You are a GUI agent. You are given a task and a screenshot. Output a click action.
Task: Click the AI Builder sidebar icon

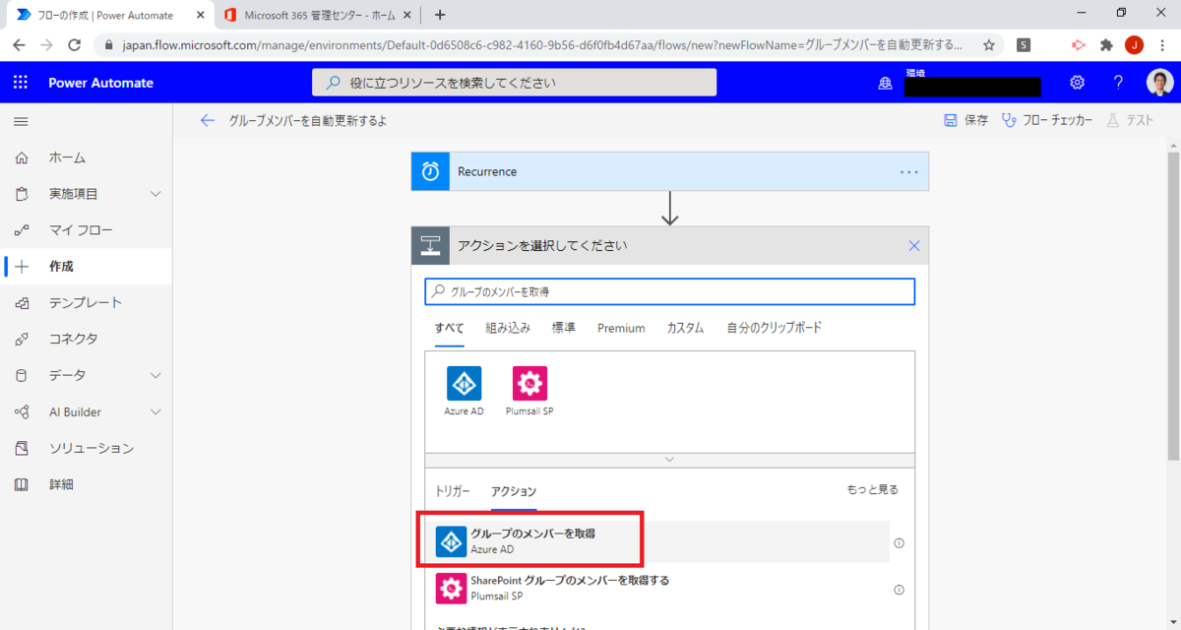coord(22,411)
